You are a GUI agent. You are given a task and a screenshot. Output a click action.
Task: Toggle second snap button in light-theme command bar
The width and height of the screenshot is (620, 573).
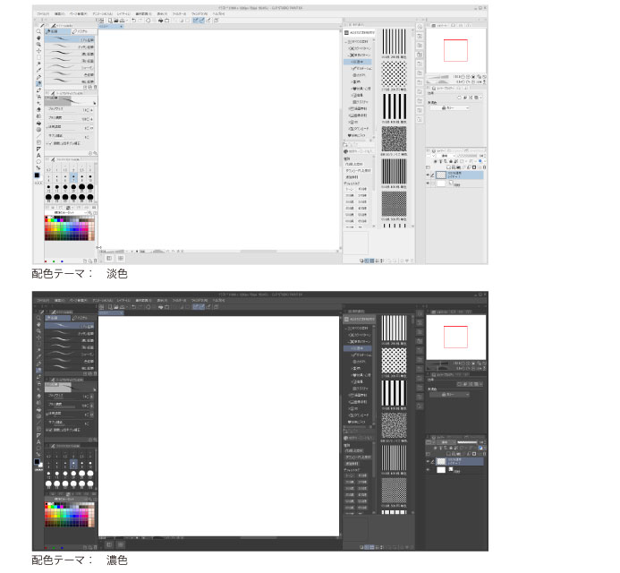coord(202,21)
